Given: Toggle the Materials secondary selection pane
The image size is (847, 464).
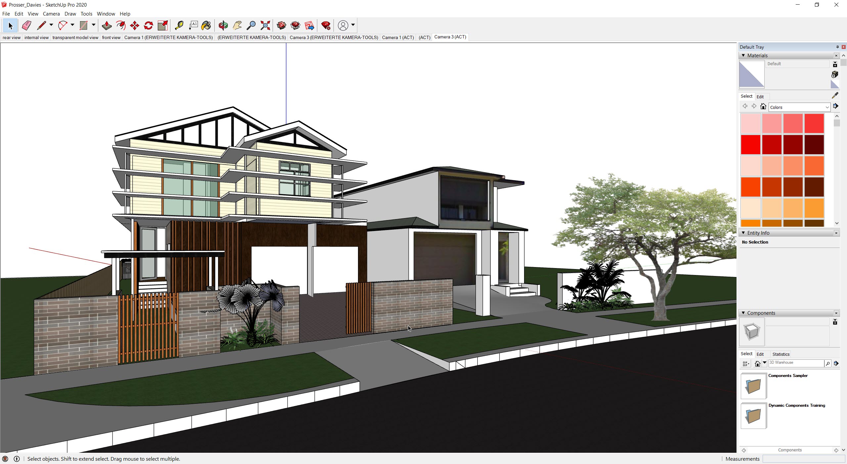Looking at the screenshot, I should [835, 64].
